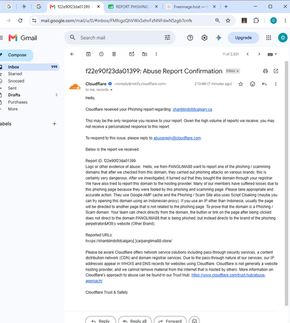The width and height of the screenshot is (290, 323).
Task: Archive this email
Action: (x=88, y=54)
